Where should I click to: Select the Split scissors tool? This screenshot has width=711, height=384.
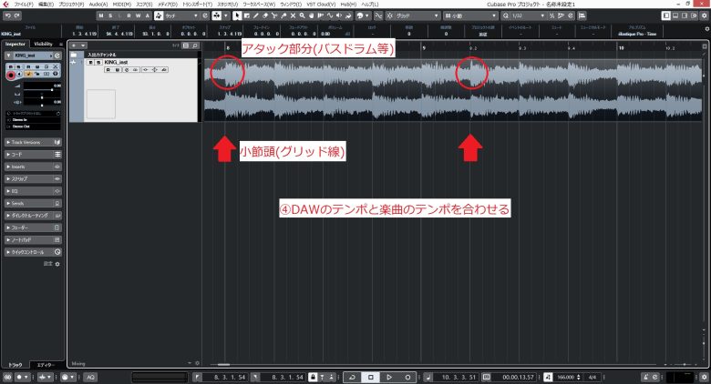(x=274, y=15)
